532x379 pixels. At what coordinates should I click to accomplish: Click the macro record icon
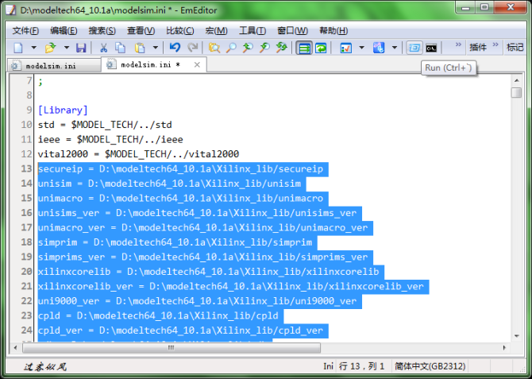coord(379,48)
